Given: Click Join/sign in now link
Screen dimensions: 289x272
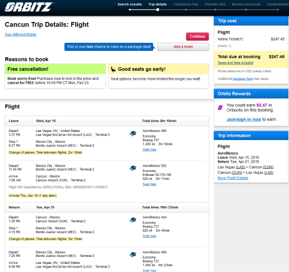Looking at the screenshot, I should 244,119.
